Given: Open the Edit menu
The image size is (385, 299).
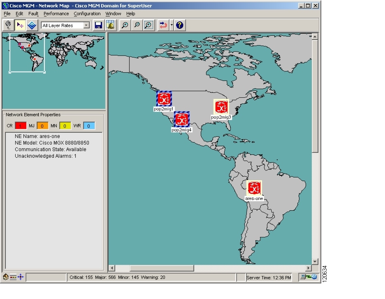Looking at the screenshot, I should (x=19, y=14).
